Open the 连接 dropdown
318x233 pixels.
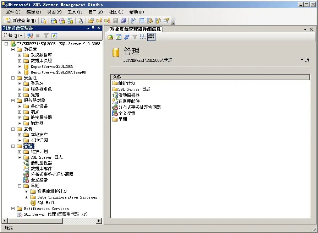(13, 36)
